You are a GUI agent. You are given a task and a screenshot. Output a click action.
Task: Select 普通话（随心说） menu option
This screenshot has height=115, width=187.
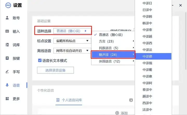click(x=111, y=35)
